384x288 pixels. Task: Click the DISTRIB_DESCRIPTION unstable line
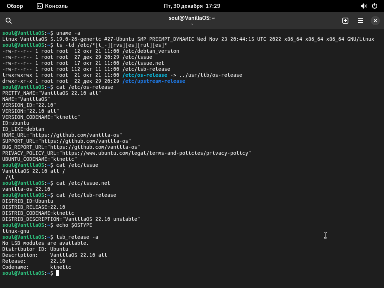pos(71,219)
